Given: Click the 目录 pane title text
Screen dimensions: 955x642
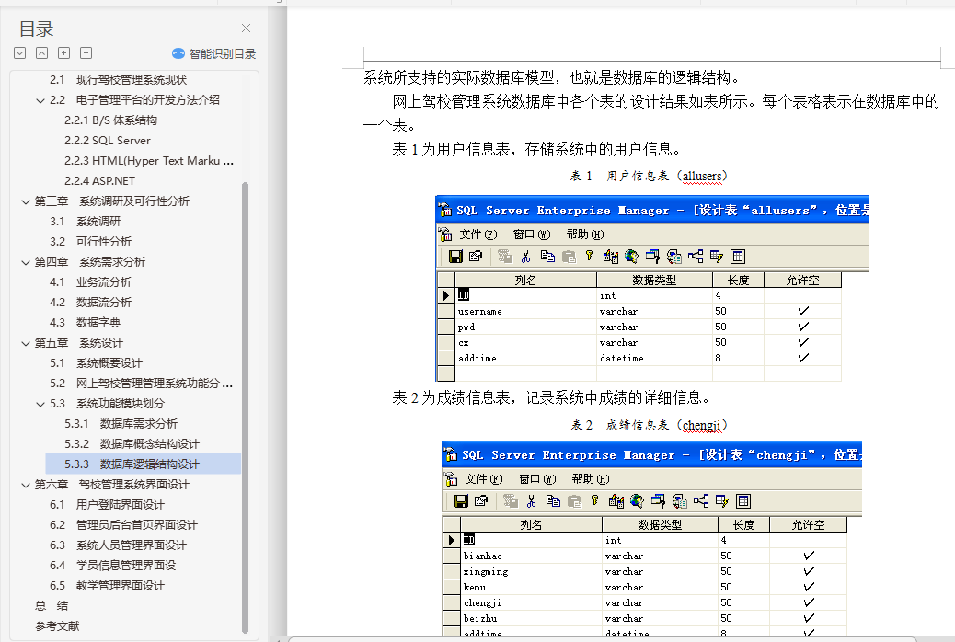Looking at the screenshot, I should [x=36, y=29].
